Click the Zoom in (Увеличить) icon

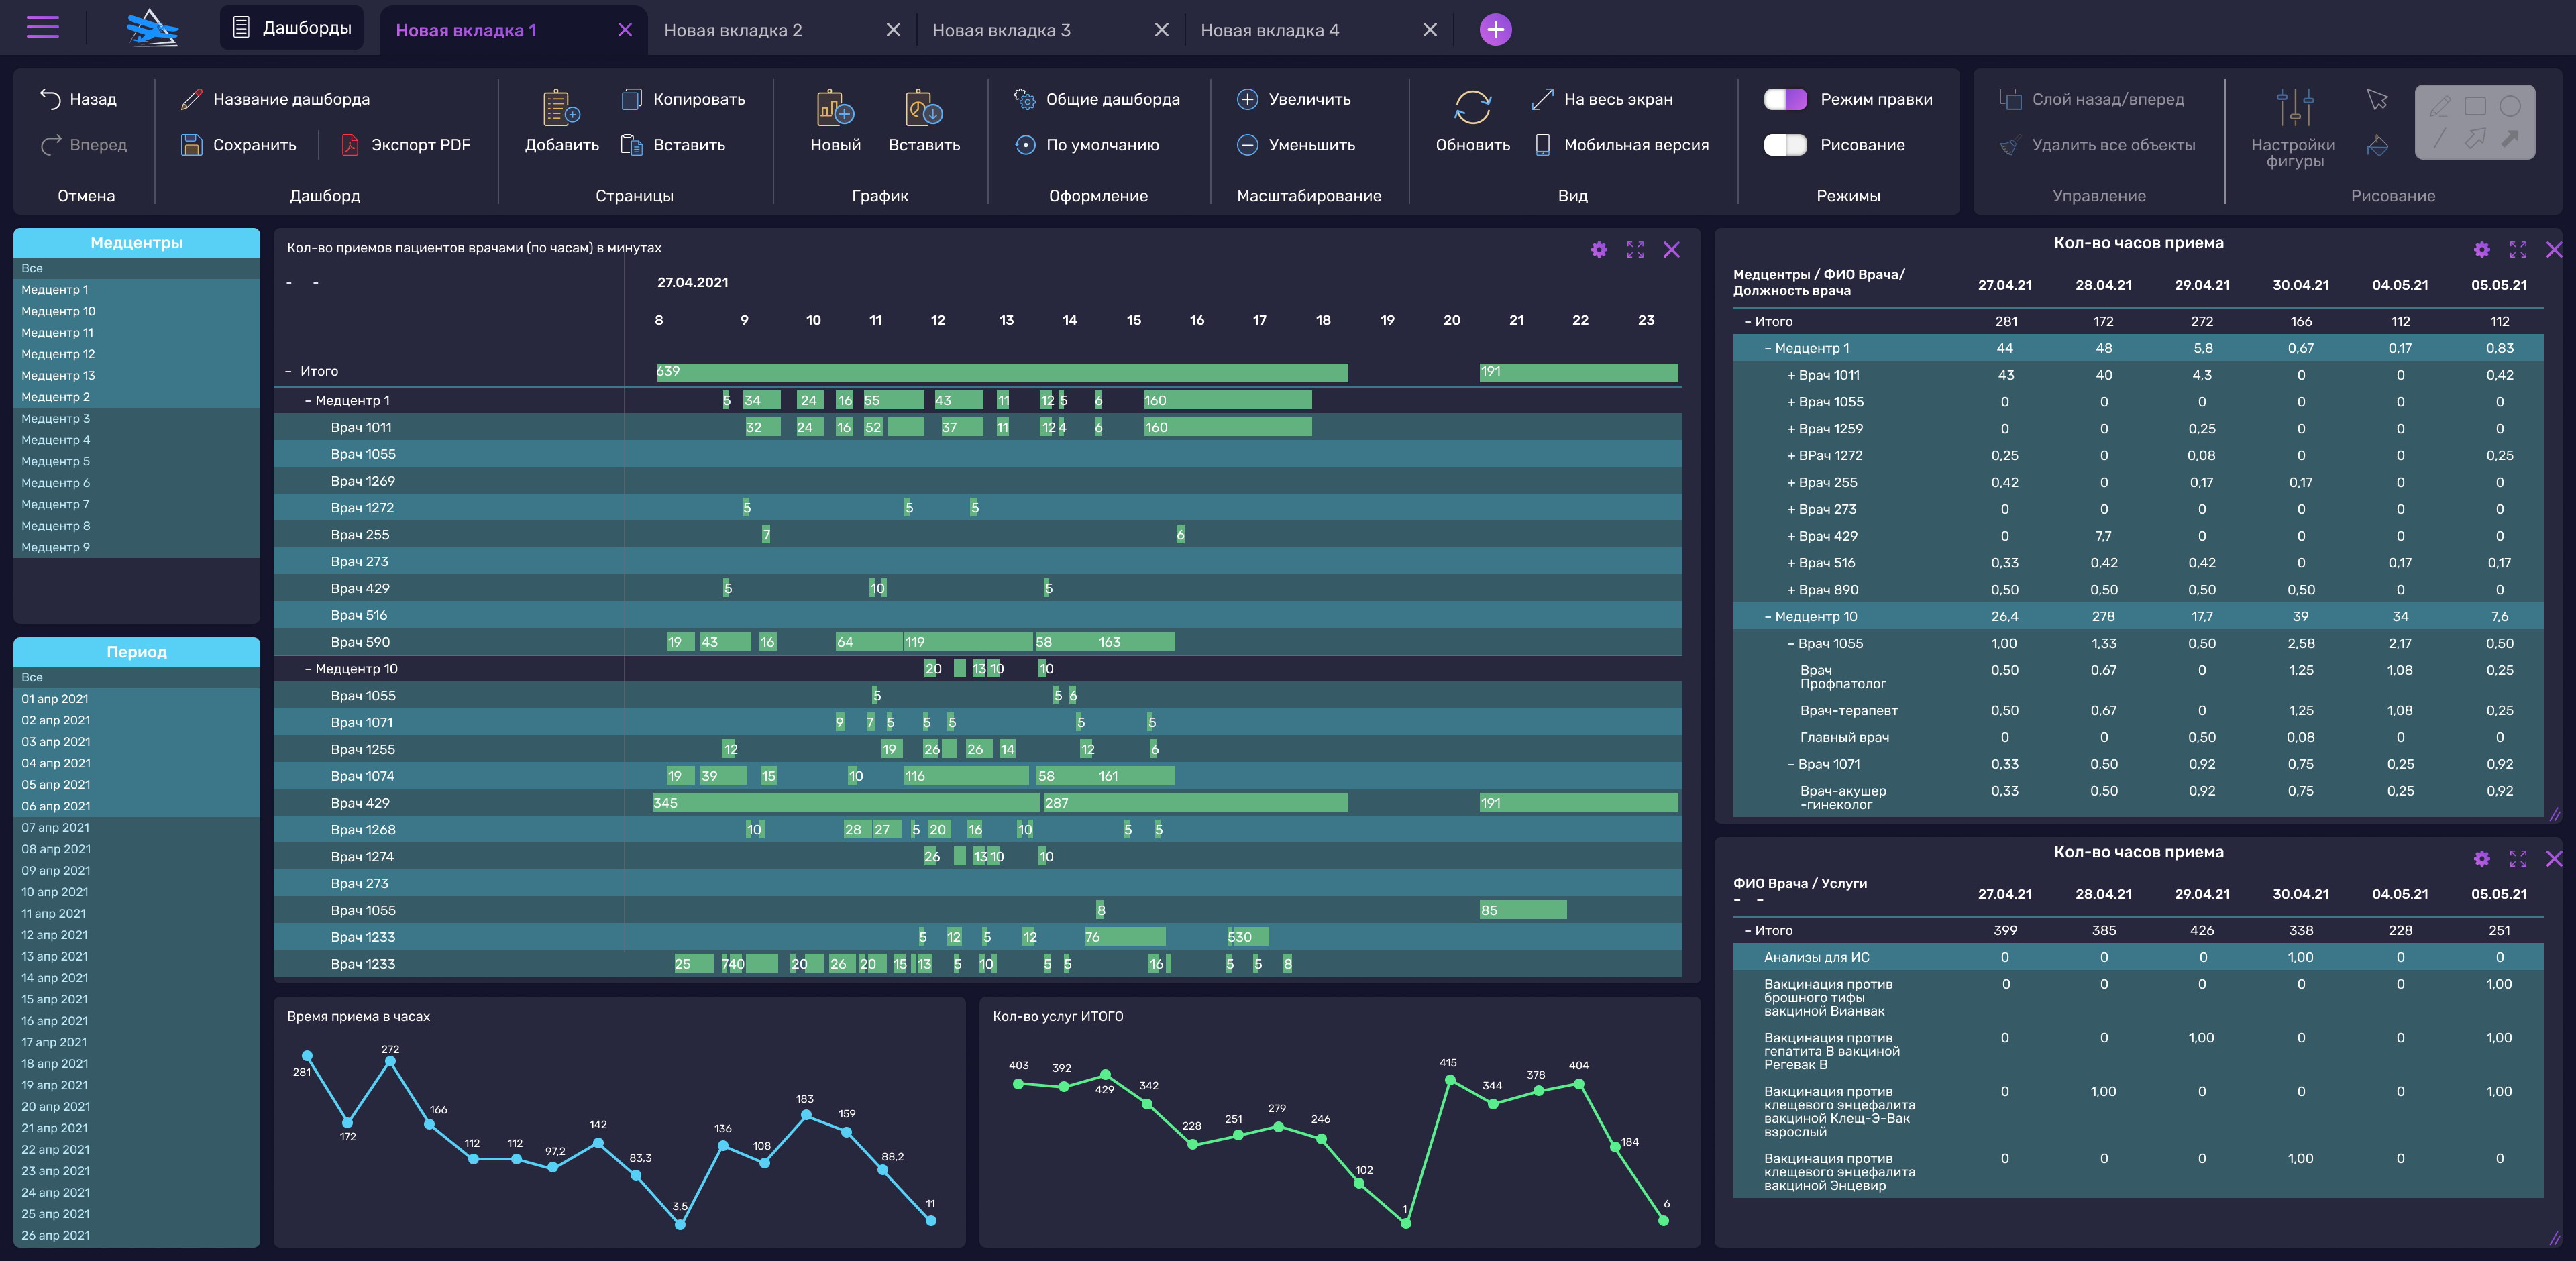click(1247, 99)
